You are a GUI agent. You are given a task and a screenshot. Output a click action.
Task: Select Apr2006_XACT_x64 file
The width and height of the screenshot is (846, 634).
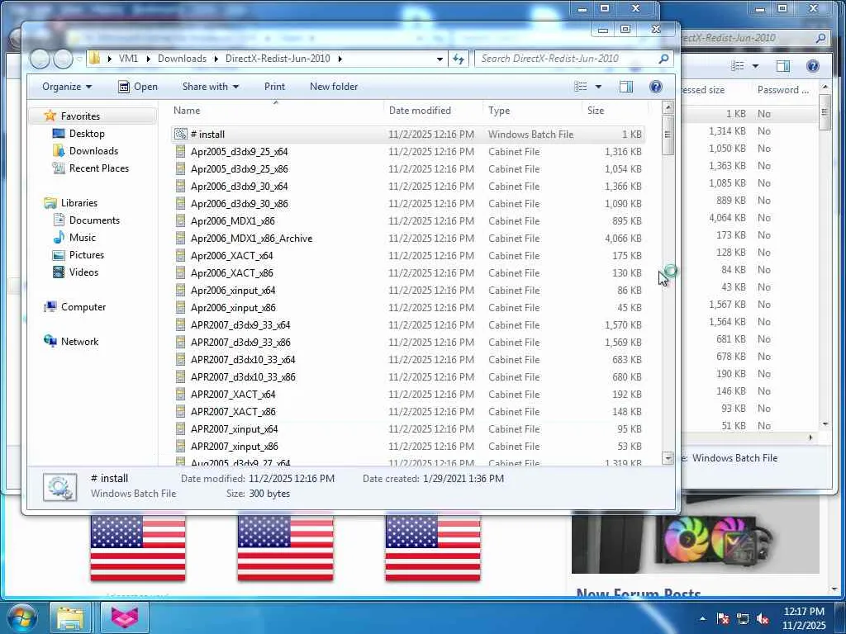[231, 256]
